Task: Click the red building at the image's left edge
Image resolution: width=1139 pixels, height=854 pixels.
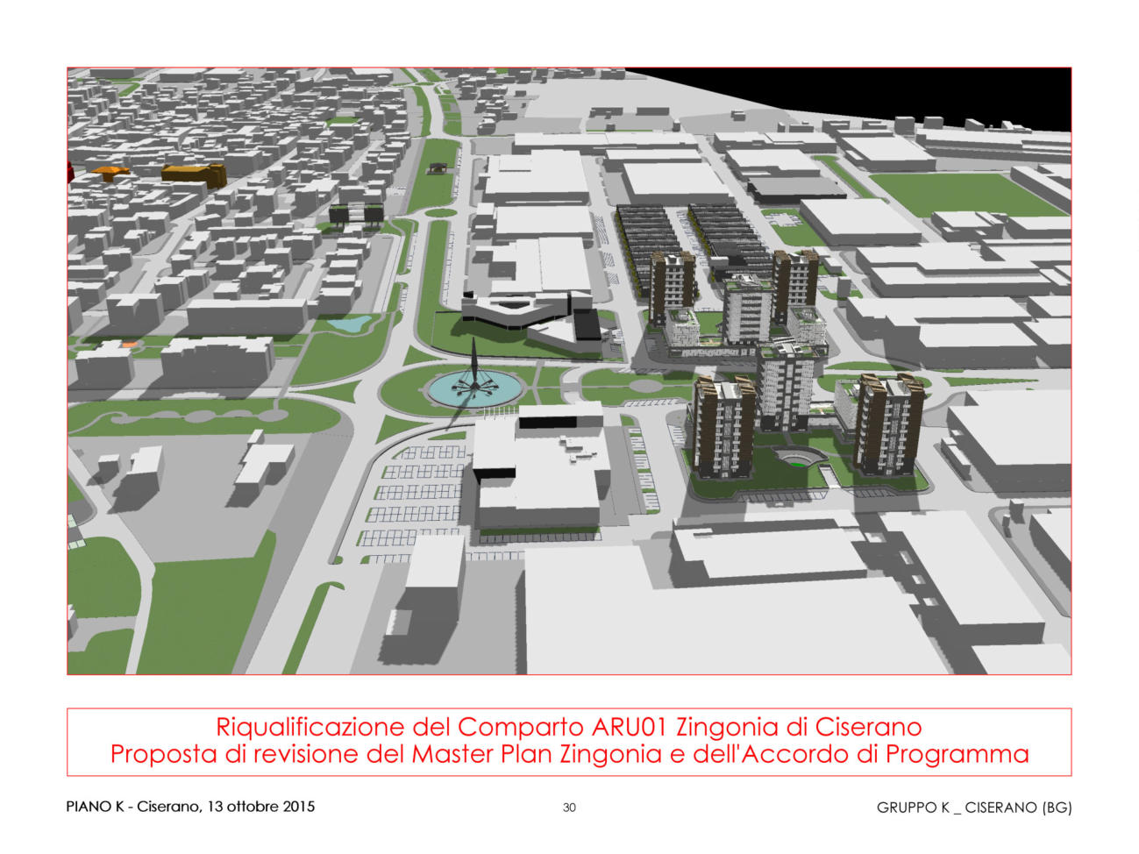Action: 70,173
